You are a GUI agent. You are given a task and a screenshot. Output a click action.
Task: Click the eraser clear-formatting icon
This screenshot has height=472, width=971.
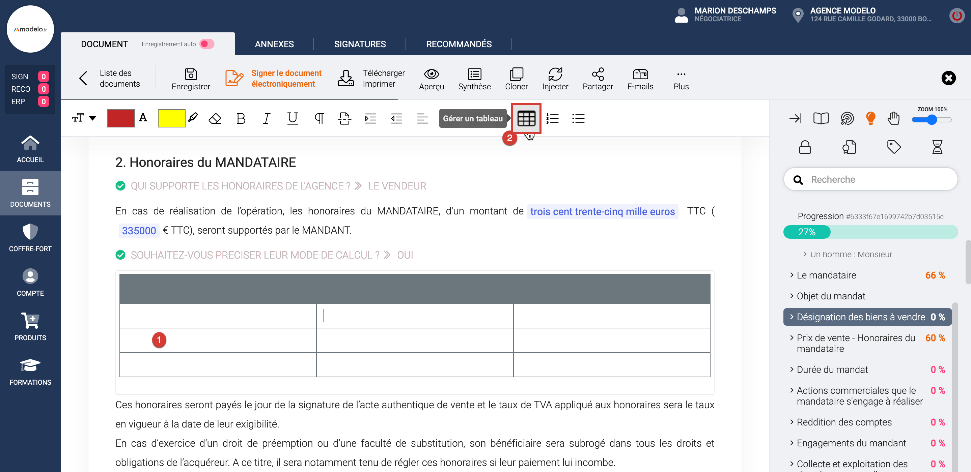[x=215, y=119]
